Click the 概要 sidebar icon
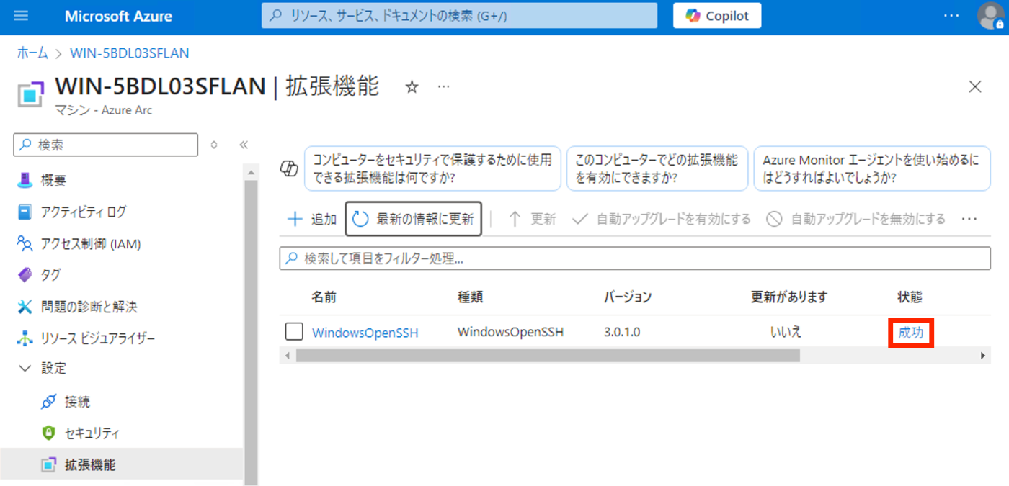 click(25, 180)
